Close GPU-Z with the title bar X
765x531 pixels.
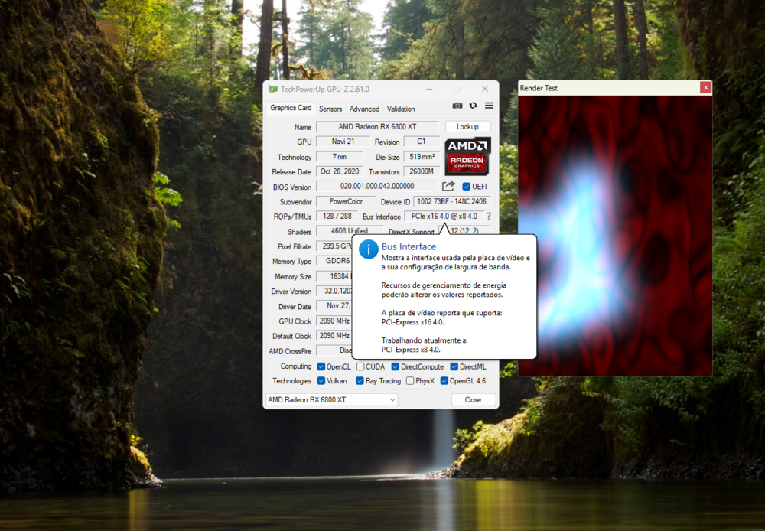tap(484, 89)
